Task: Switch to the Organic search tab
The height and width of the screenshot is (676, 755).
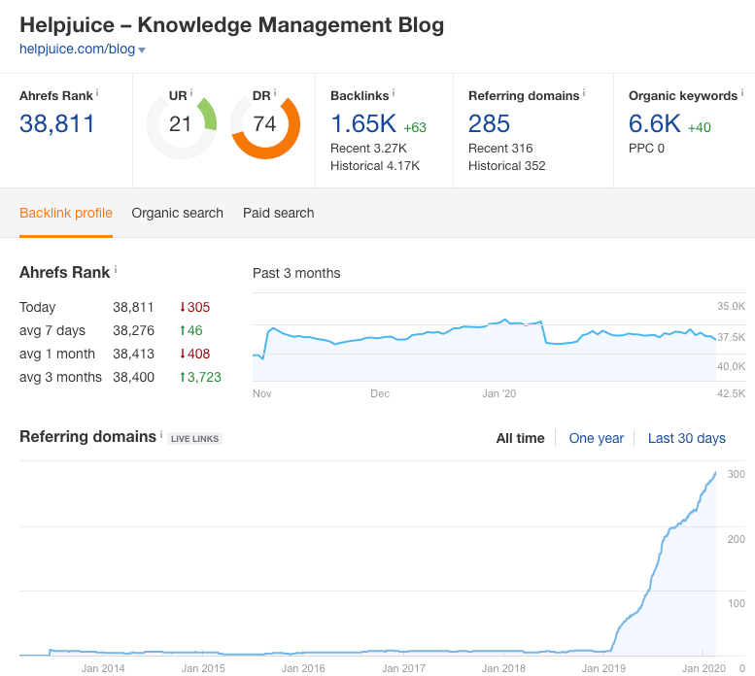Action: click(x=177, y=213)
